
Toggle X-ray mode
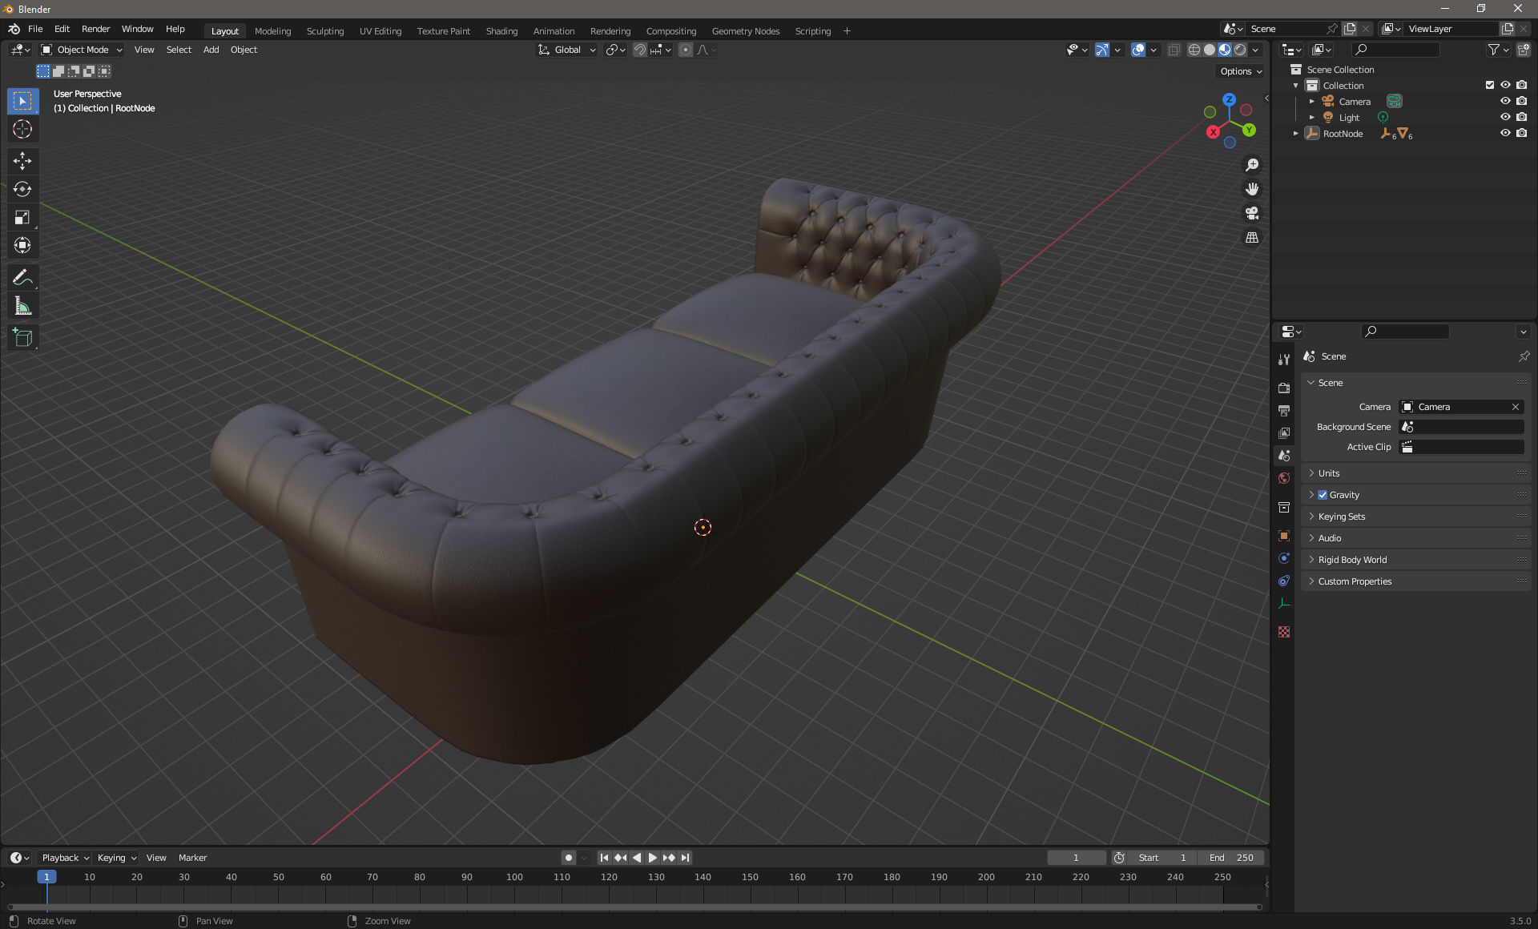point(1174,50)
